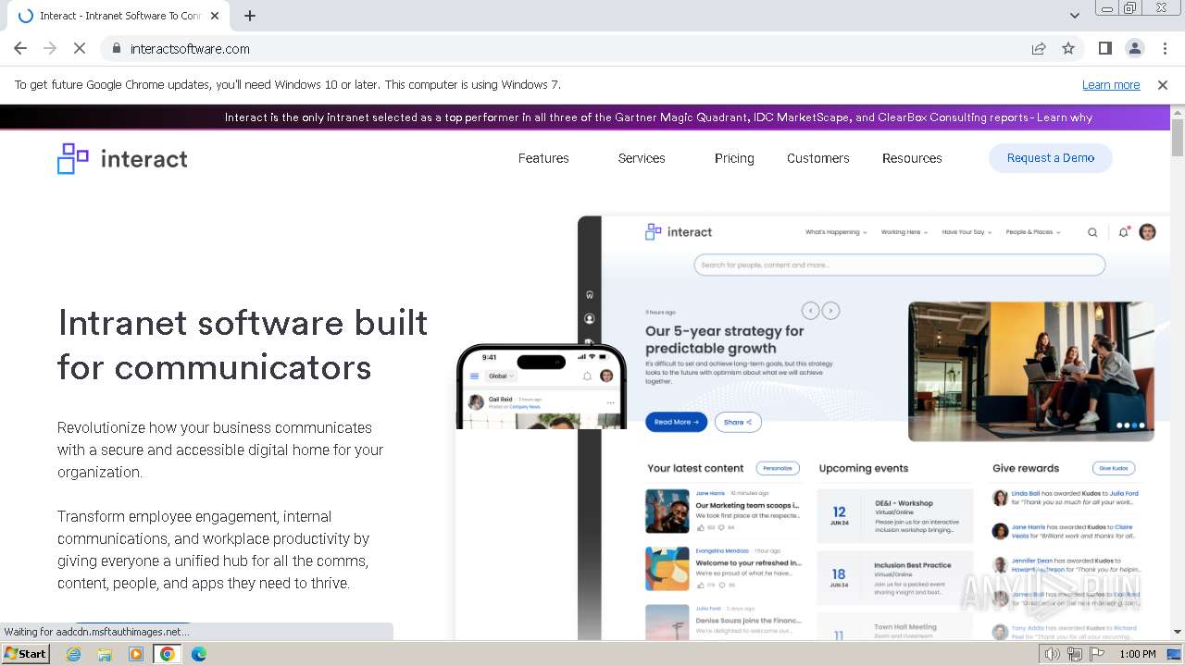Open the Action Center flag icon
This screenshot has height=666, width=1185.
click(x=1097, y=654)
